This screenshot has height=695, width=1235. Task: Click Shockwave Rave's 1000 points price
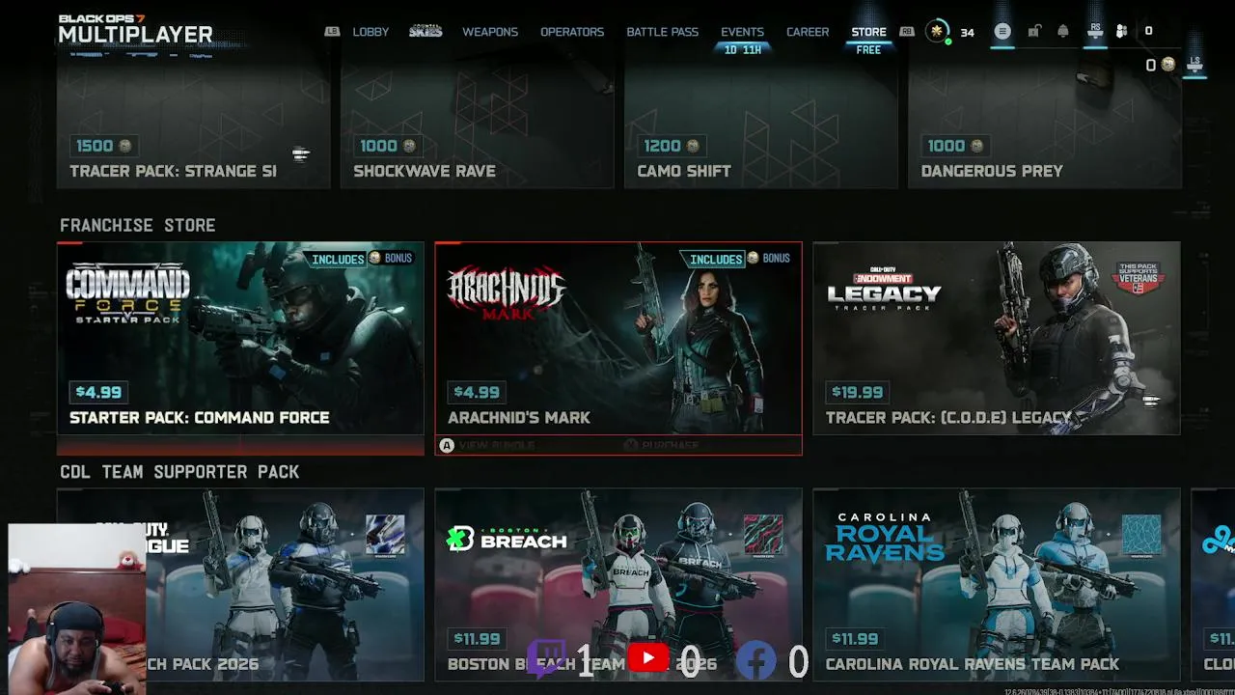coord(387,146)
